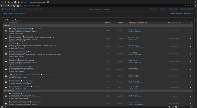Click the page icon beside Smart Launcher title
This screenshot has width=197, height=108.
21,80
